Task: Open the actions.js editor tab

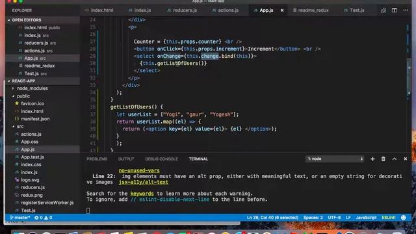Action: point(226,10)
